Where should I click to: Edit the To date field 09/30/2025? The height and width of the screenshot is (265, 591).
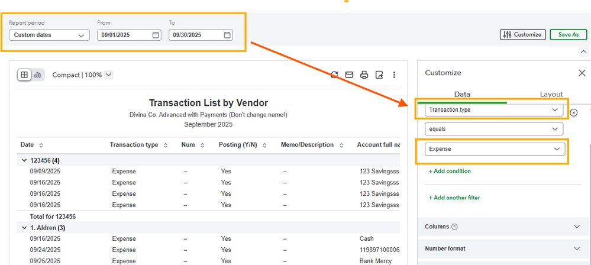tap(201, 35)
